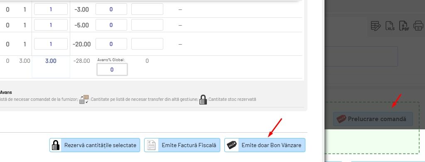Click the reserved stock padlock legend icon

[x=203, y=100]
